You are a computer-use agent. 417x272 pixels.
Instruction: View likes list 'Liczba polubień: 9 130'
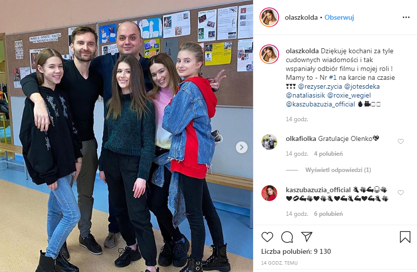pos(296,251)
